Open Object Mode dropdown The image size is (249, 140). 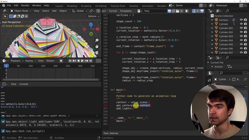click(21, 11)
